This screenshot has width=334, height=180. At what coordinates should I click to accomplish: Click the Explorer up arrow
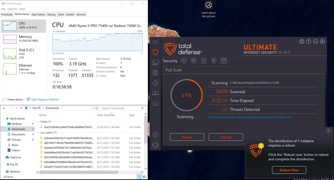click(x=21, y=108)
